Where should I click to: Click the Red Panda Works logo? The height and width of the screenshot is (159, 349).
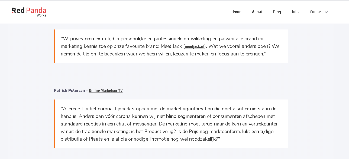[x=29, y=11]
